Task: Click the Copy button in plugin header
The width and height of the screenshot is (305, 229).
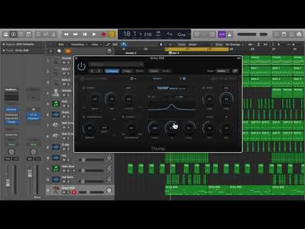Action: (x=127, y=71)
